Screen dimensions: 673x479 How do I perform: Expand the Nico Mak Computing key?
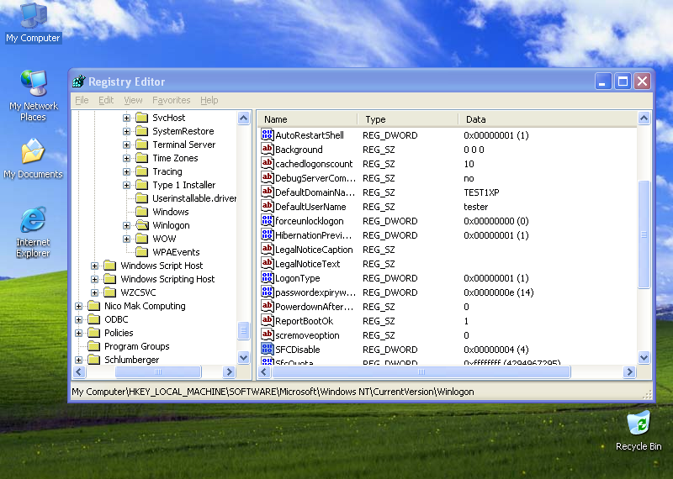click(78, 306)
